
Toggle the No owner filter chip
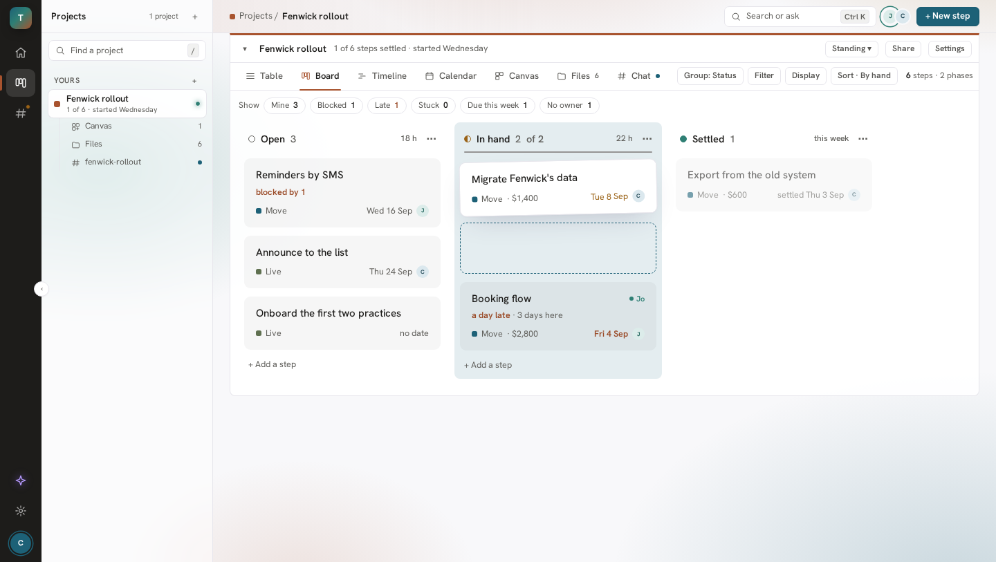click(569, 106)
